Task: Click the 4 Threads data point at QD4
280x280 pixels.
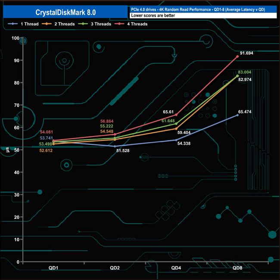Action: click(176, 115)
